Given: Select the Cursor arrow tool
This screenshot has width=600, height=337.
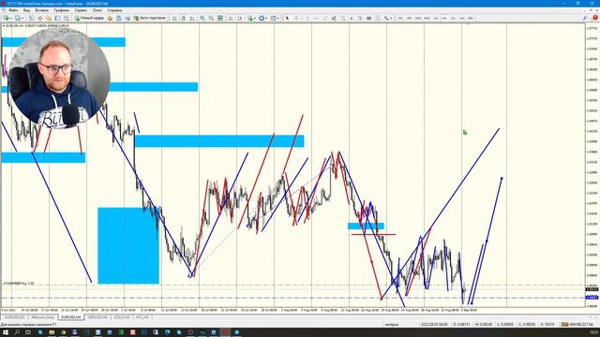Looking at the screenshot, I should pyautogui.click(x=287, y=18).
